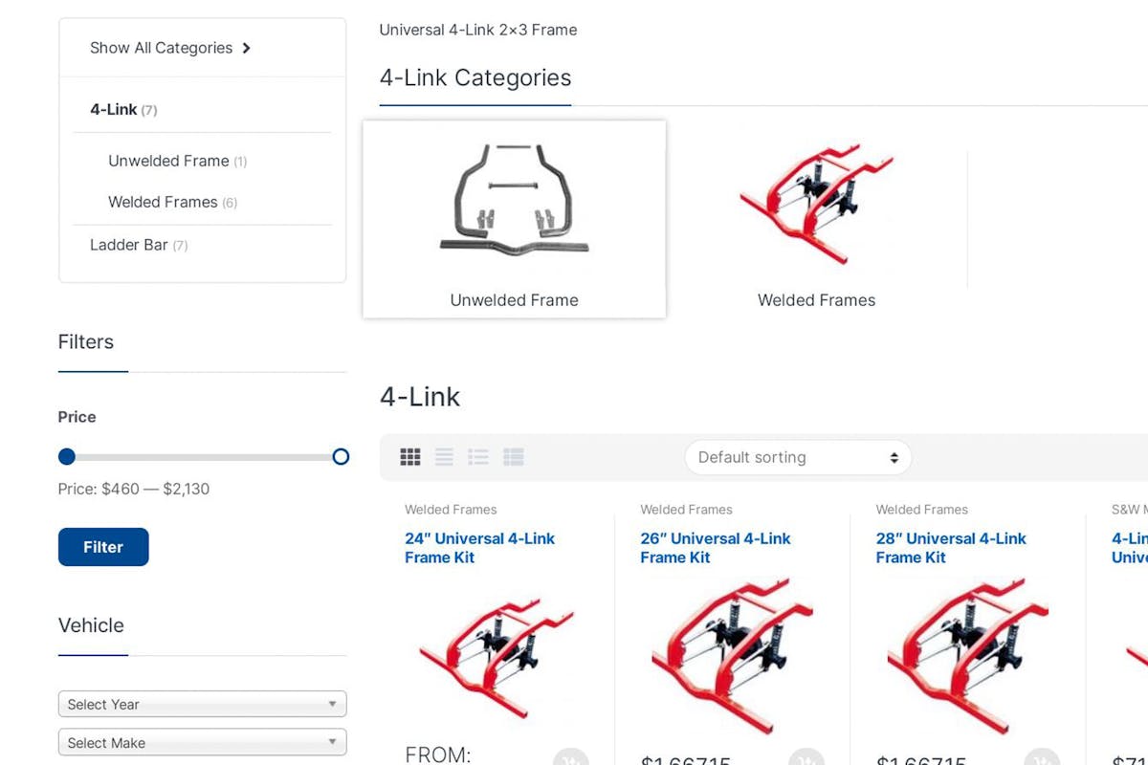
Task: Open the Select Make dropdown
Action: pyautogui.click(x=202, y=742)
